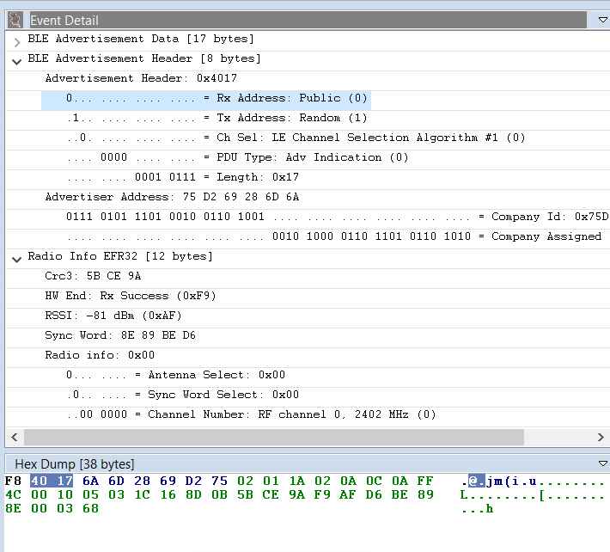Image resolution: width=610 pixels, height=552 pixels.
Task: Select the HW End: Rx Success row
Action: point(131,296)
